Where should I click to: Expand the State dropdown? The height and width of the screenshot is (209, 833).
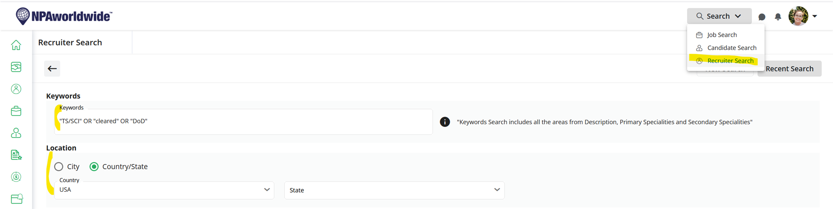point(394,190)
